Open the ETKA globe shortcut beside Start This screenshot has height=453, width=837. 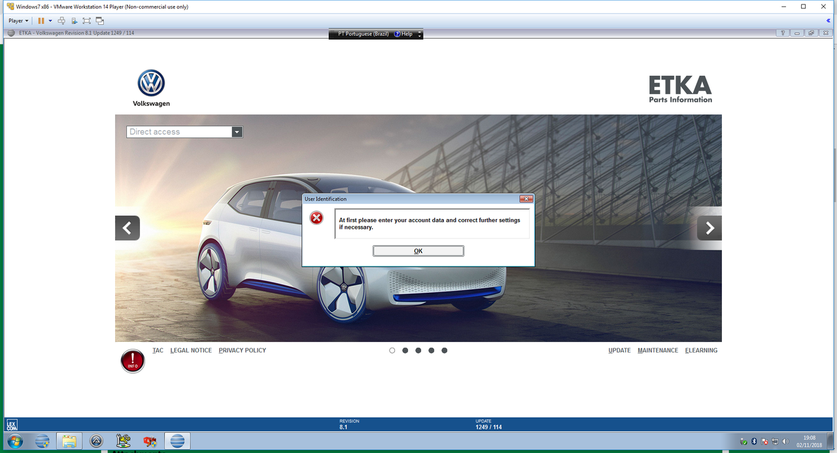[x=42, y=441]
